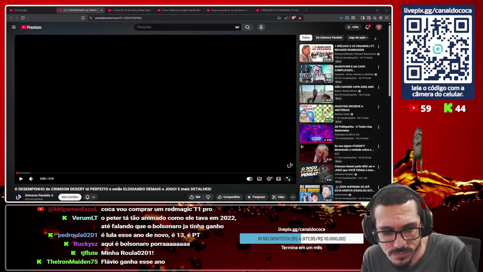Select the Todos filter chip
483x272 pixels.
tap(306, 37)
